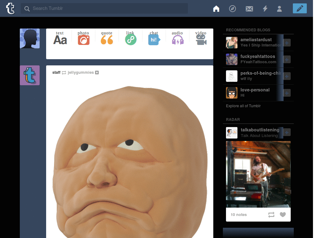Open the talkaboutlistening radar blog
This screenshot has width=317, height=238.
pyautogui.click(x=260, y=130)
